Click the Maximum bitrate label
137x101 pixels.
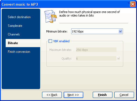point(60,50)
